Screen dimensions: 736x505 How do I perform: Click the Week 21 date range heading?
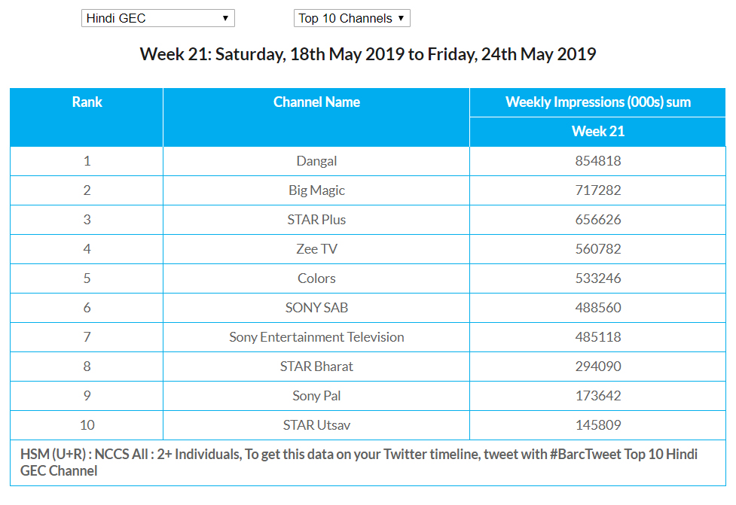(x=368, y=55)
